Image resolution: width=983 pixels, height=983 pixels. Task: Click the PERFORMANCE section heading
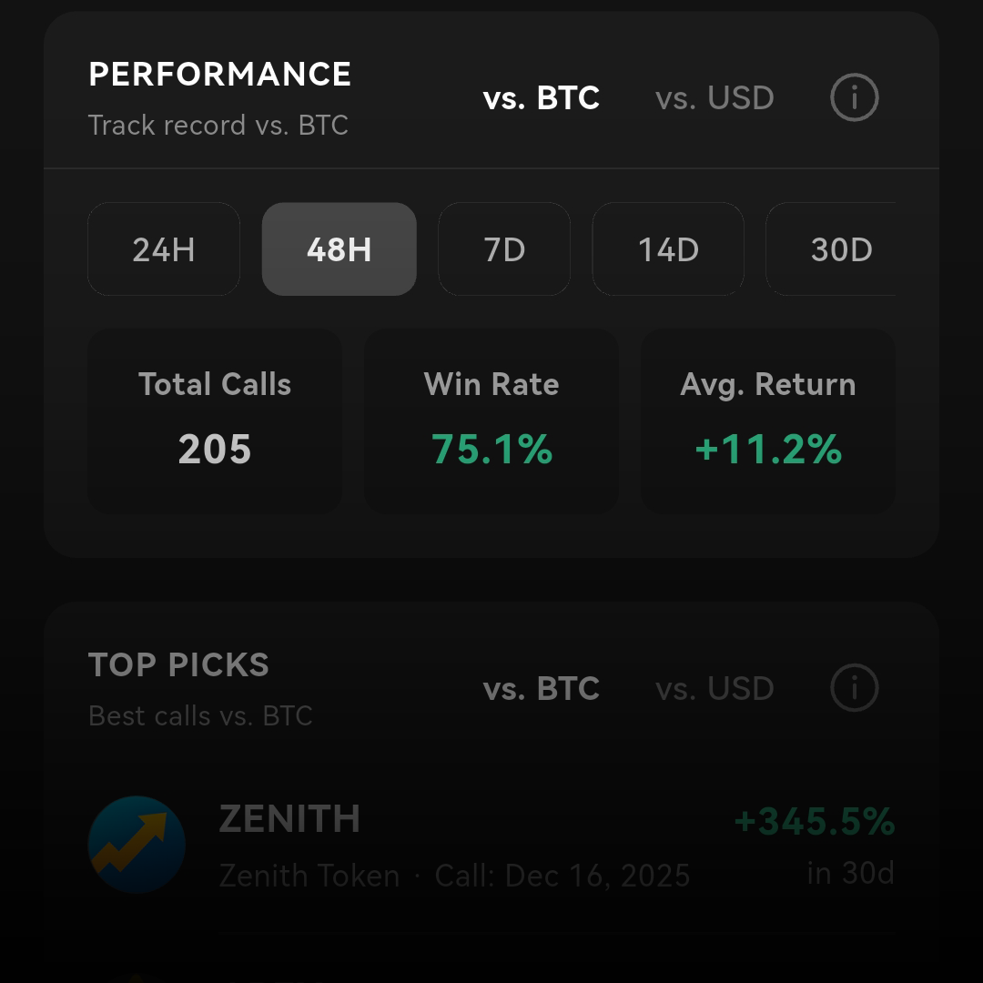[219, 75]
